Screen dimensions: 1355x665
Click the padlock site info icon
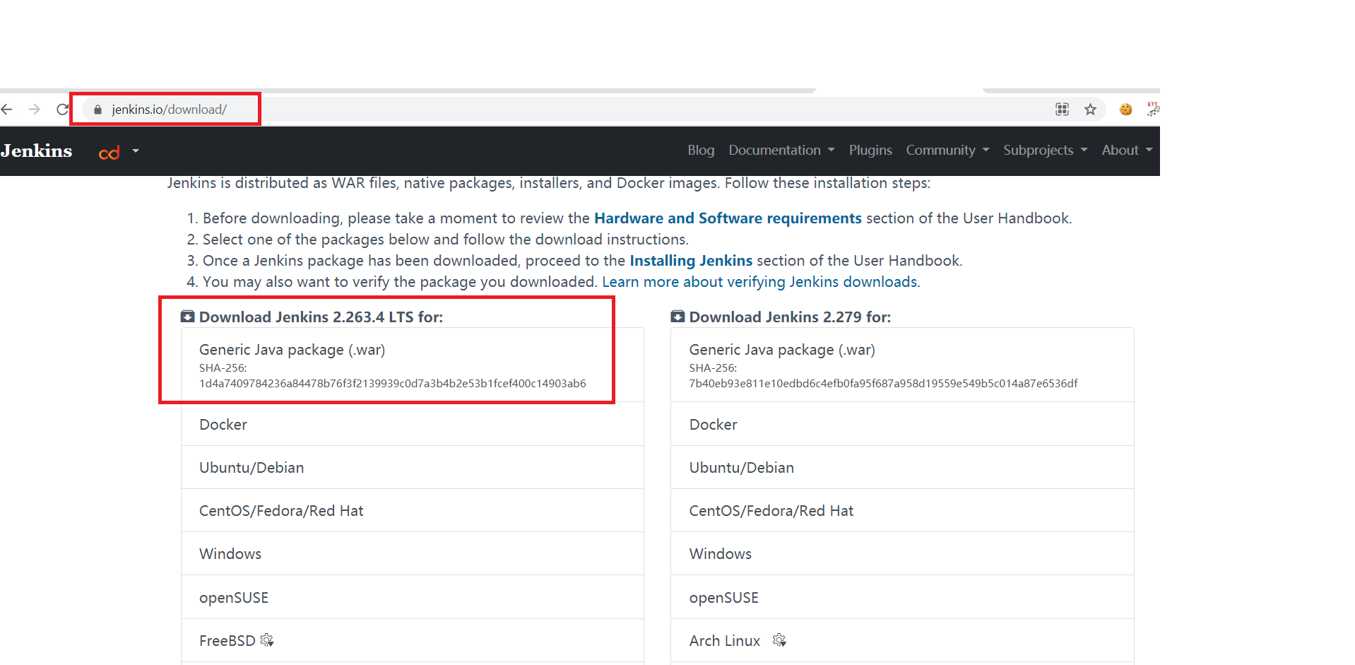click(97, 110)
